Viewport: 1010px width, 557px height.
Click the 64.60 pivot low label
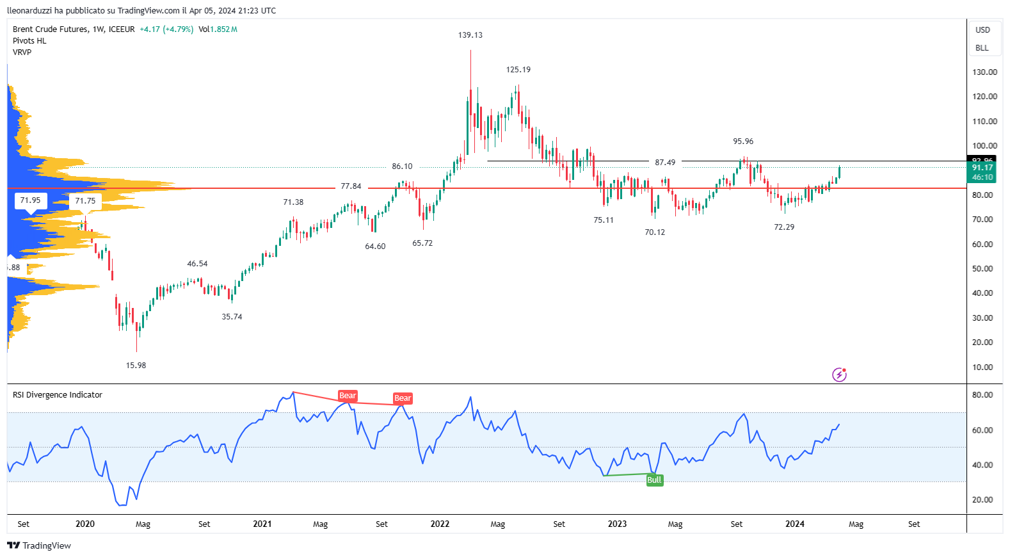tap(375, 246)
